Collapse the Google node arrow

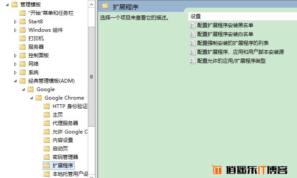(23, 89)
